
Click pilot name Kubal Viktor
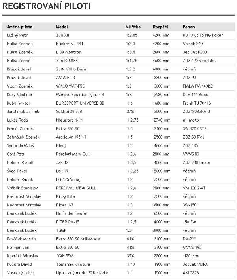coord(19,103)
